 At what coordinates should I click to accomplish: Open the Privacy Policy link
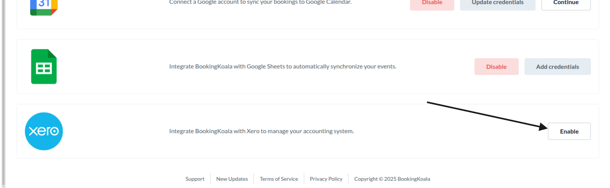[326, 179]
